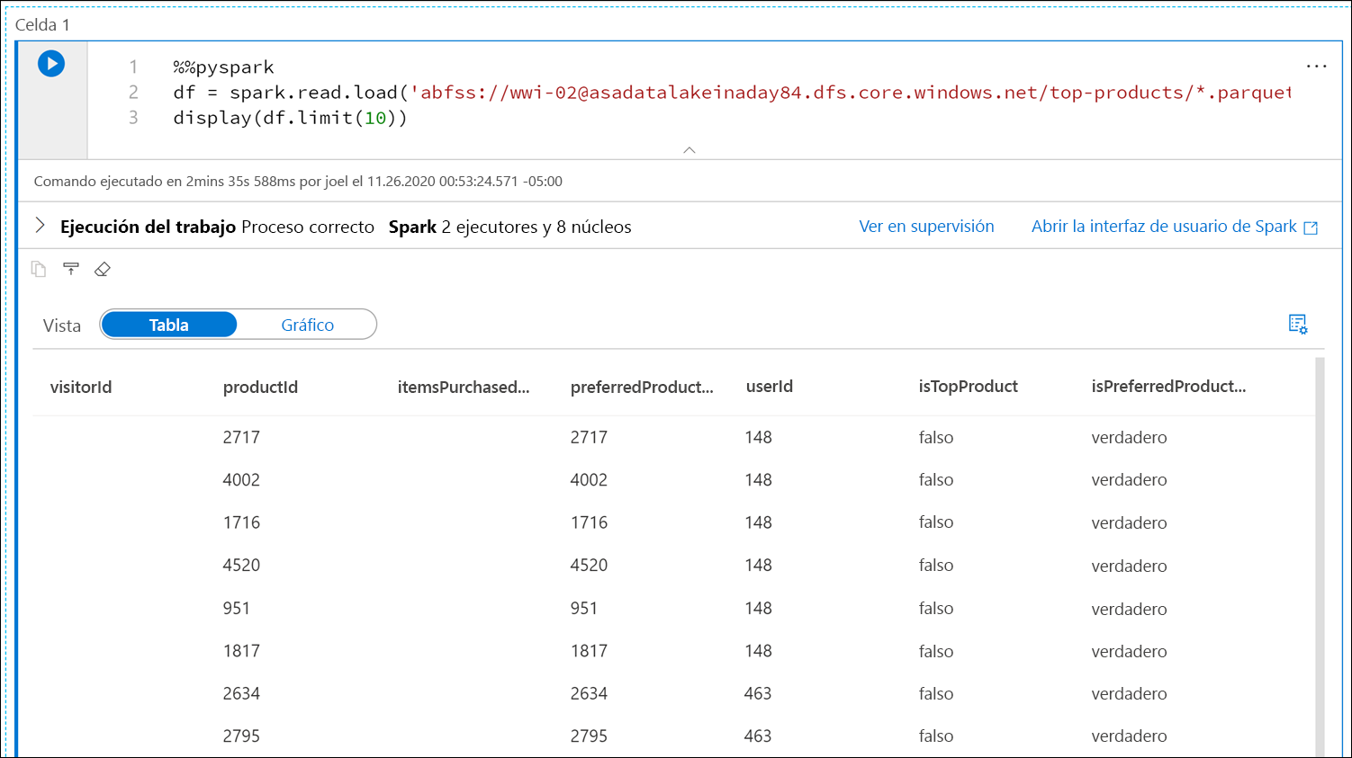This screenshot has height=758, width=1352.
Task: Sort by the productId column header
Action: (260, 387)
